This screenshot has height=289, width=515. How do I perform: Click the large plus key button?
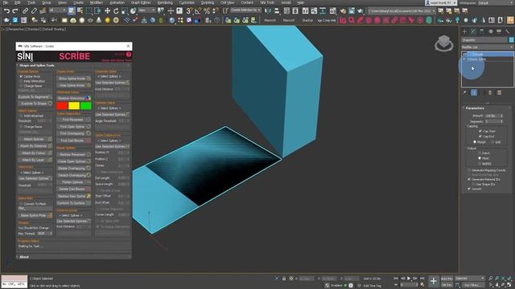coord(433,281)
